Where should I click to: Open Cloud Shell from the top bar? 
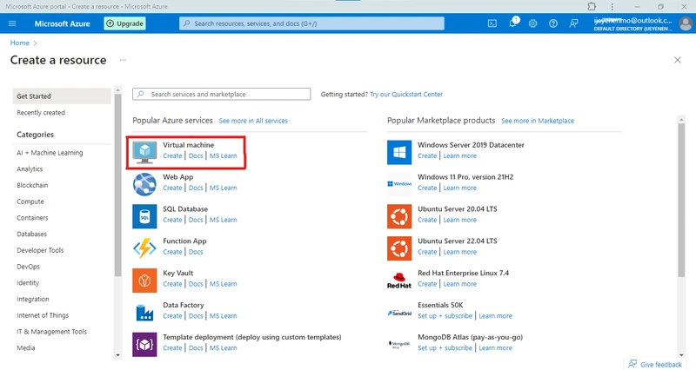pos(492,23)
